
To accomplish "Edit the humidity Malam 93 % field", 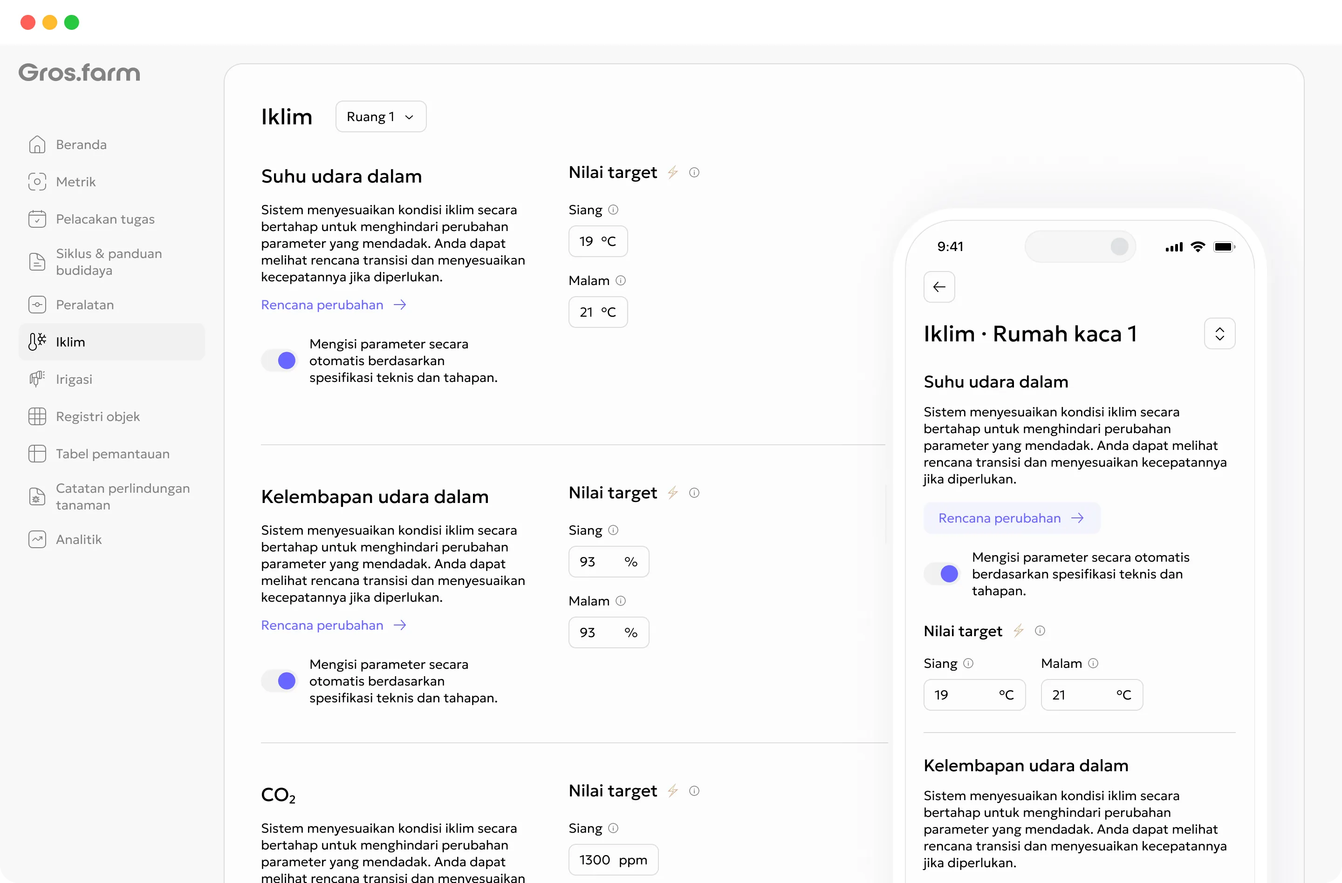I will (609, 632).
